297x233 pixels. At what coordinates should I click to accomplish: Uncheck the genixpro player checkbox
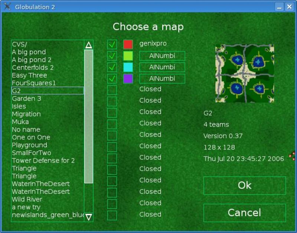112,44
